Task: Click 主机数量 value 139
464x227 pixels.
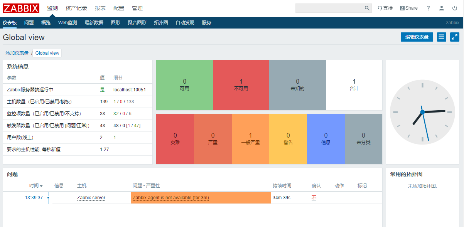Action: pos(104,102)
